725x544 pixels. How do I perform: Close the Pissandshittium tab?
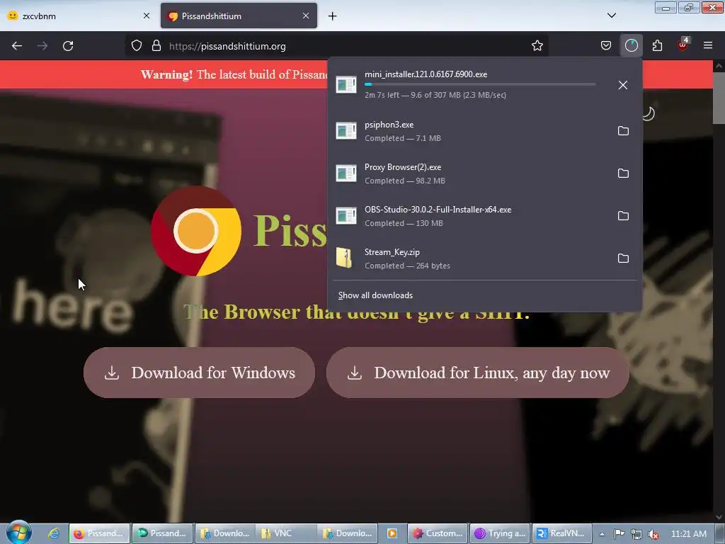tap(306, 16)
